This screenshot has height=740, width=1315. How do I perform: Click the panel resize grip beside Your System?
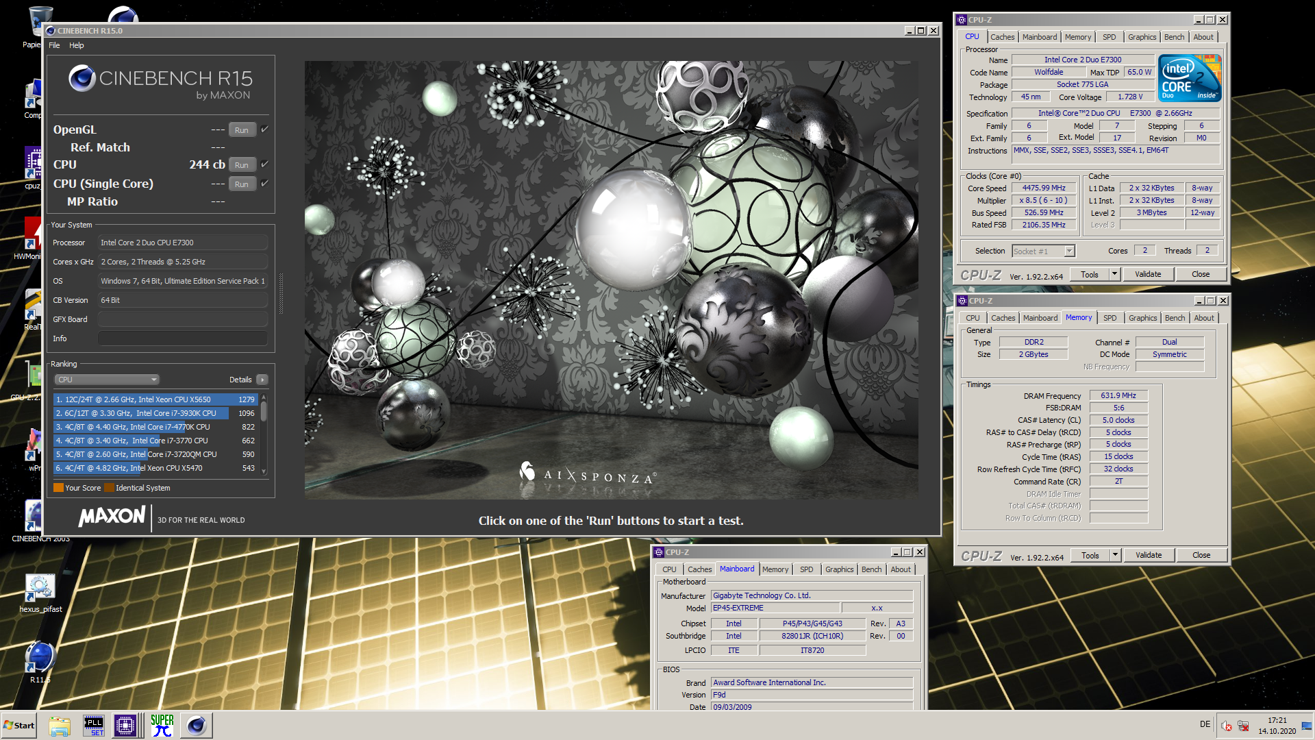click(281, 294)
